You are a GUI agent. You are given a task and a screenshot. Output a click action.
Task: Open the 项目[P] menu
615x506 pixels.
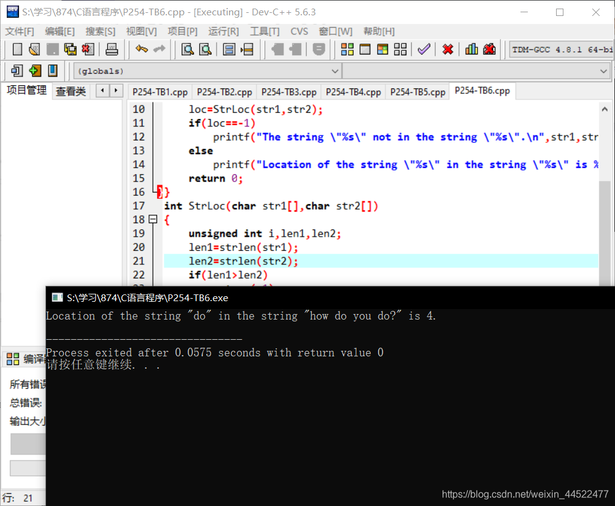click(182, 31)
